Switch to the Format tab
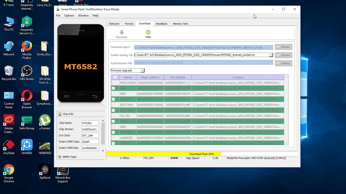Screen dimensions: 346x194 coord(129,24)
